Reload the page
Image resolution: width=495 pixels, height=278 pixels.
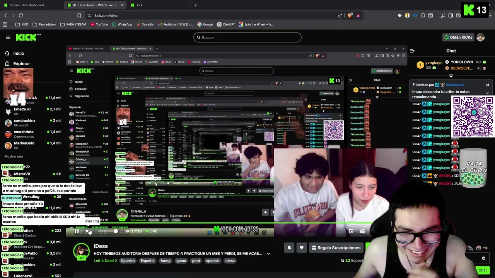click(21, 15)
